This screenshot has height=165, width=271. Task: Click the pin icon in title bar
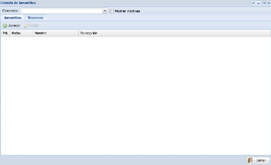click(253, 3)
